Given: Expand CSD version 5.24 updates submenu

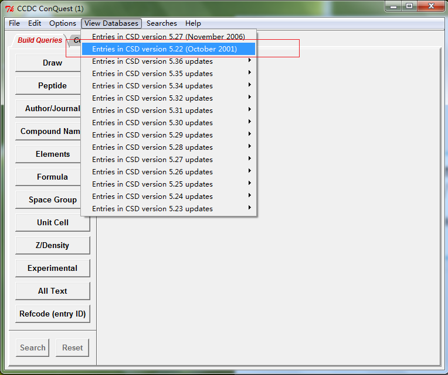Looking at the screenshot, I should coord(168,196).
